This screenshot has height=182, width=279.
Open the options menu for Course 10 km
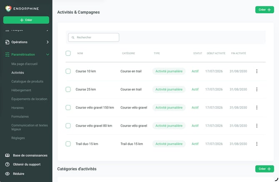(x=257, y=71)
